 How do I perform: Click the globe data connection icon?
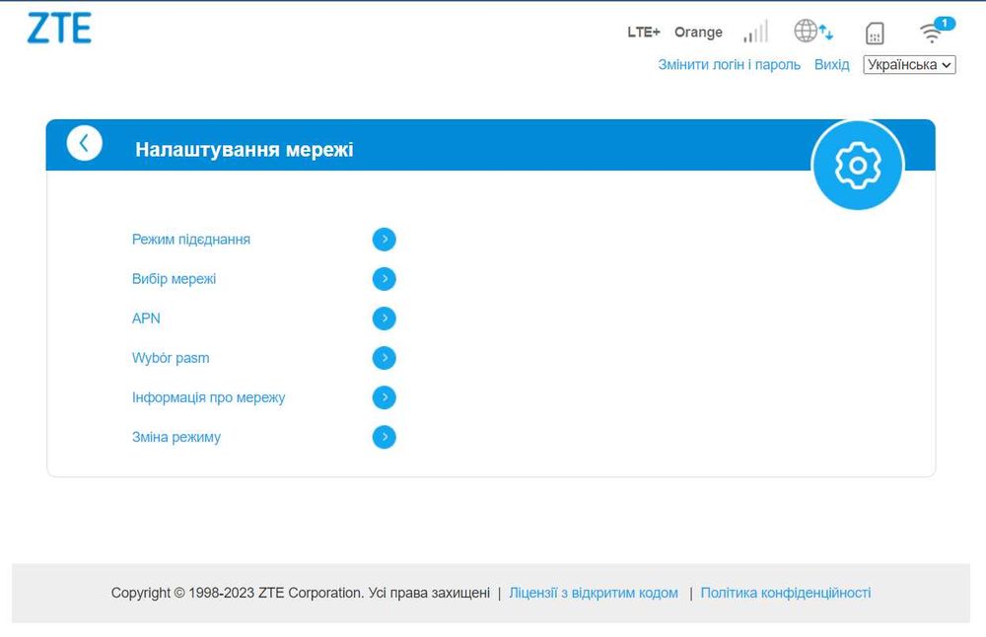click(813, 31)
